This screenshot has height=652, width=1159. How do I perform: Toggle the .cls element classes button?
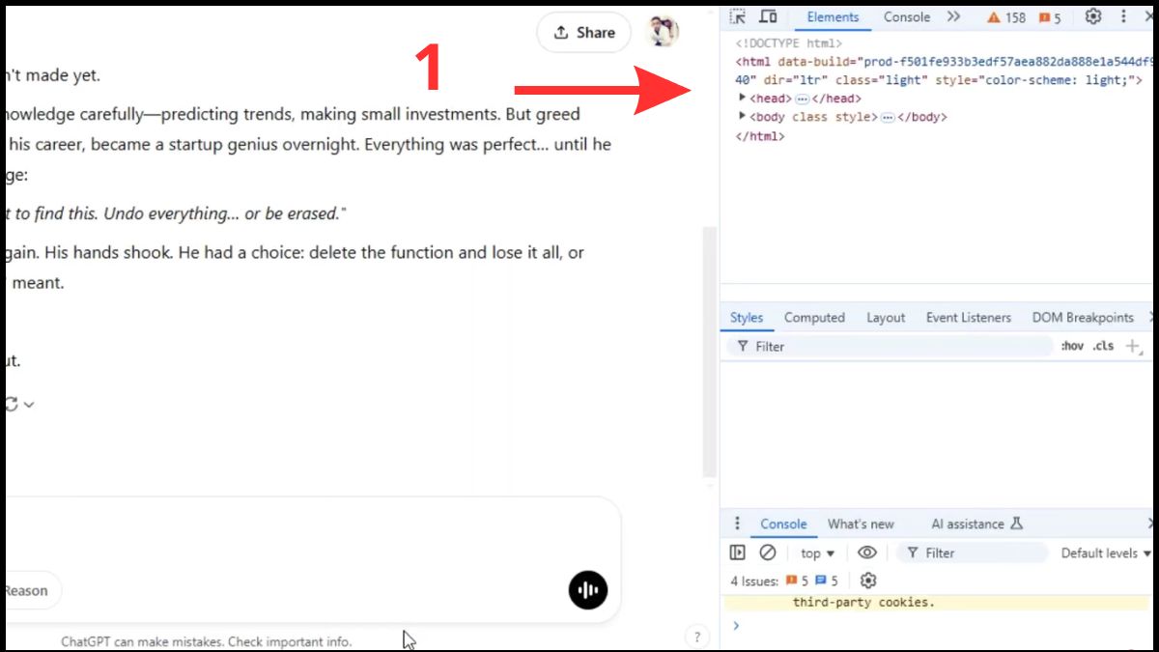point(1103,346)
